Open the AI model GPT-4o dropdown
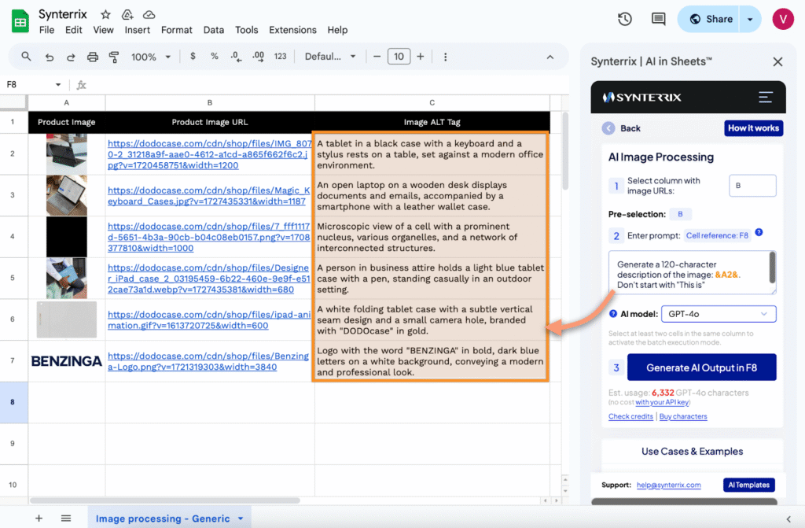Screen dimensions: 805x528 719,314
